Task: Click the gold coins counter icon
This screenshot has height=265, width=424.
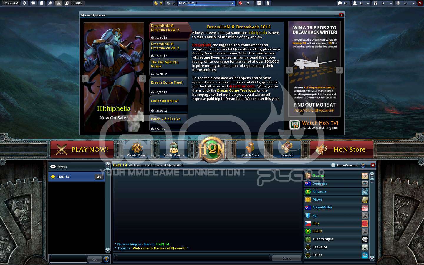Action: [156, 3]
